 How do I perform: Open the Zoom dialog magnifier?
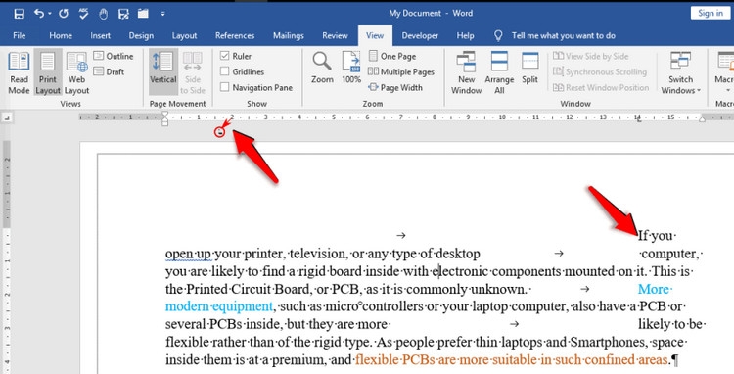tap(323, 68)
